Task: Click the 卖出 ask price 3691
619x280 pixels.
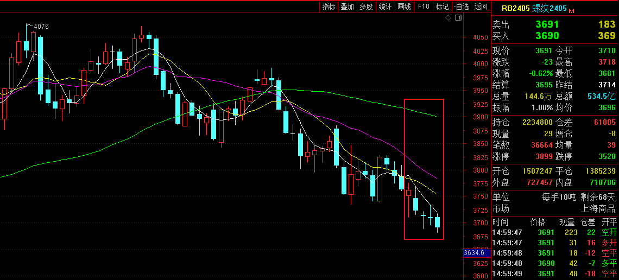Action: (547, 24)
